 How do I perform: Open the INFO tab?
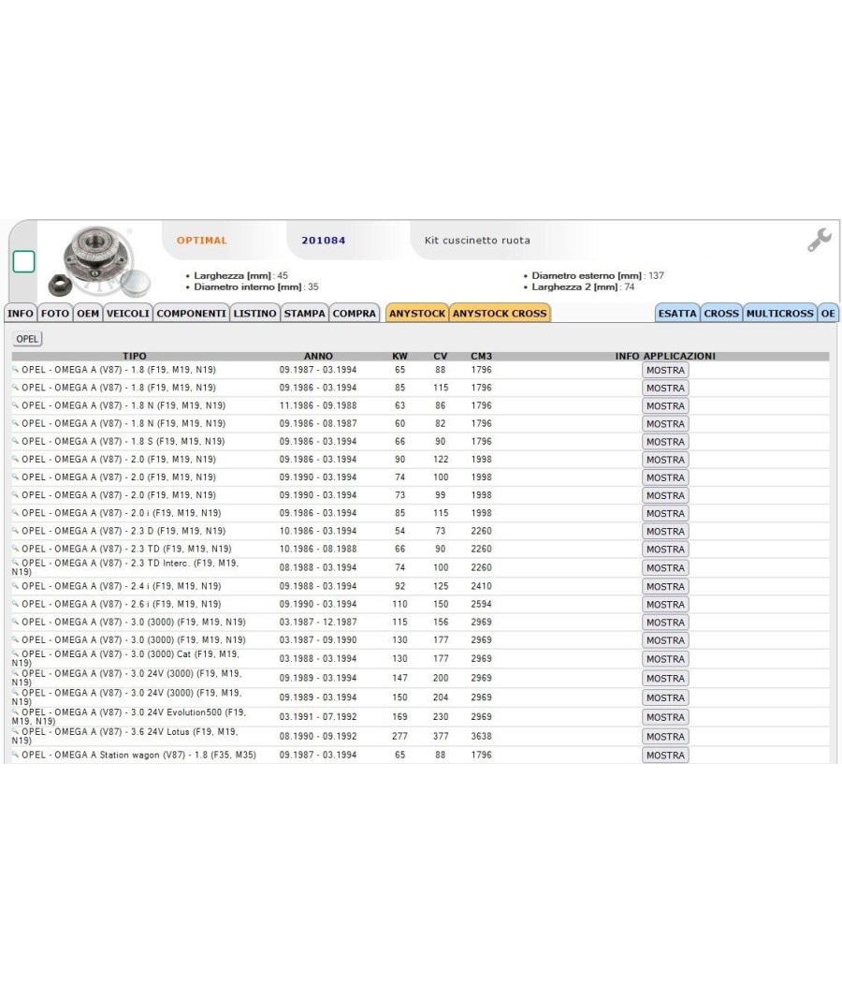[x=21, y=313]
